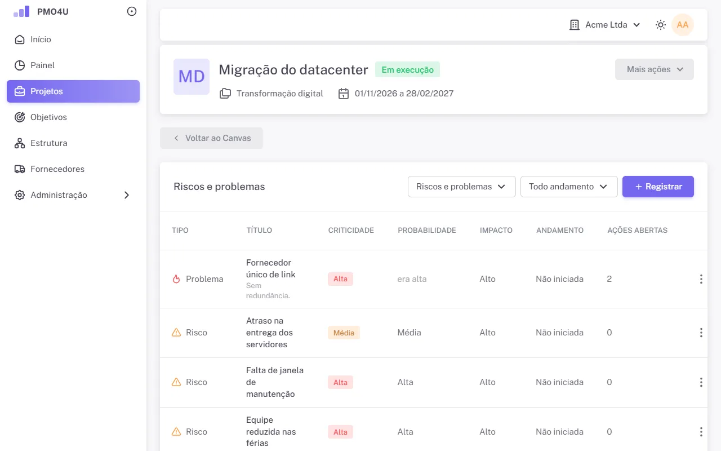
Task: Open the Acme Ltda organization dropdown
Action: tap(606, 25)
